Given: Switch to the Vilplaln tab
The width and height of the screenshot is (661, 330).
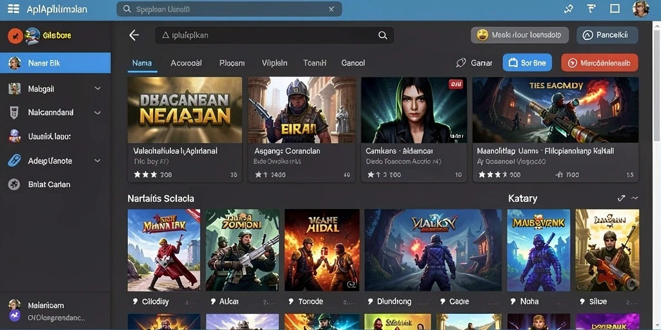Looking at the screenshot, I should point(274,63).
